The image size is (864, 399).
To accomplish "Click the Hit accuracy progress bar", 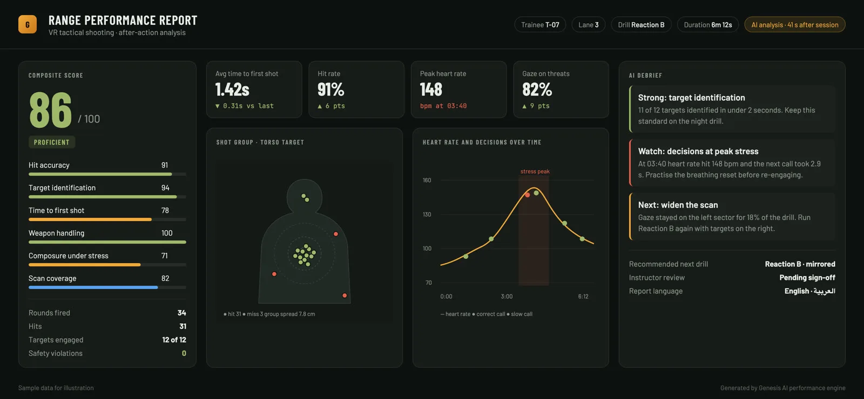I will coord(107,174).
